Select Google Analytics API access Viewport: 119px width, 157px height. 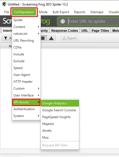[x=60, y=103]
